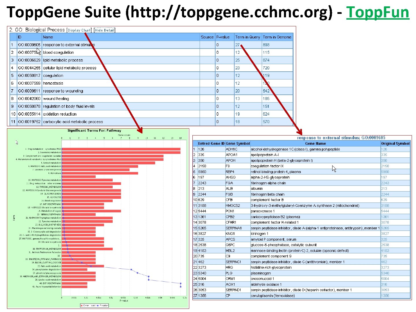This screenshot has height=312, width=416.
Task: Click the Source column header
Action: [x=207, y=37]
